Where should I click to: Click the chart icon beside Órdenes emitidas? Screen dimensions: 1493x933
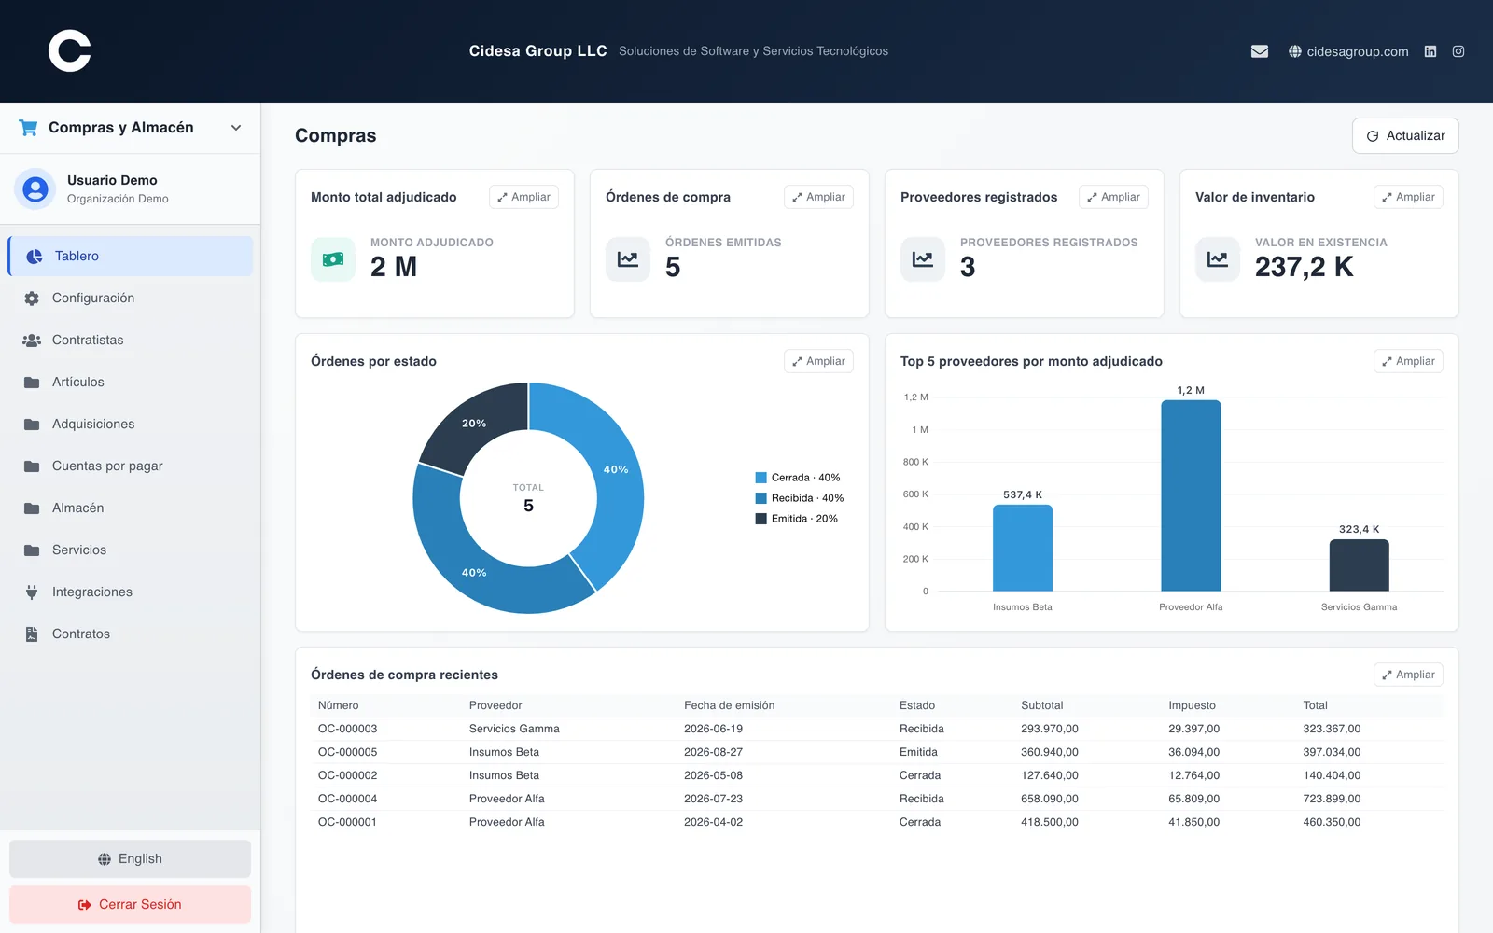point(628,259)
